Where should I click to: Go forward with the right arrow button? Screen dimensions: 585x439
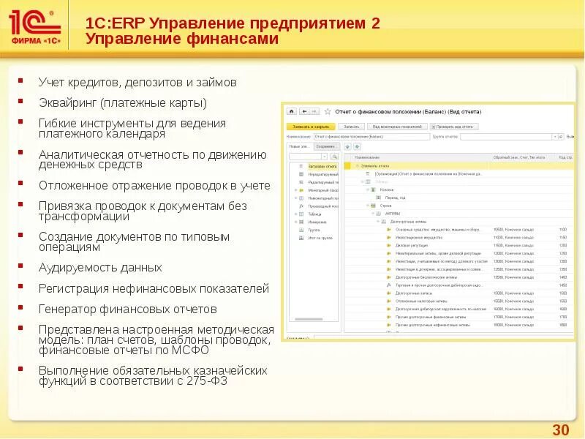314,111
